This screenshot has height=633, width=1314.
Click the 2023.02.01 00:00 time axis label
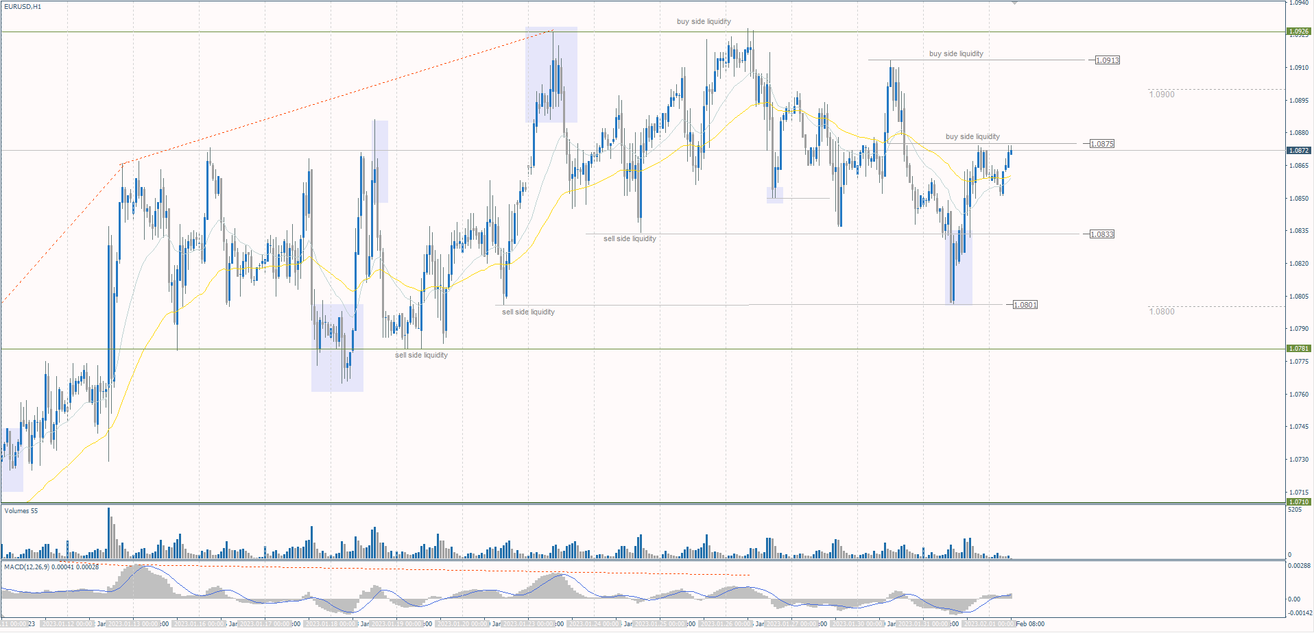coord(989,624)
